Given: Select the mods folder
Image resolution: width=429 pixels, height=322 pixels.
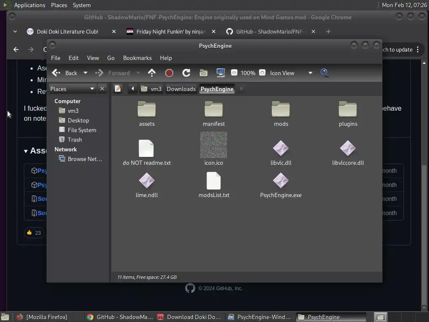Looking at the screenshot, I should click(281, 114).
